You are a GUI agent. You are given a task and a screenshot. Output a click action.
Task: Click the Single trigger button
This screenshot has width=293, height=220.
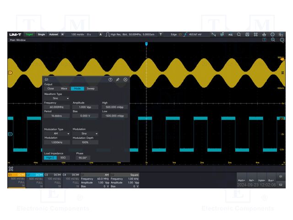click(x=41, y=34)
